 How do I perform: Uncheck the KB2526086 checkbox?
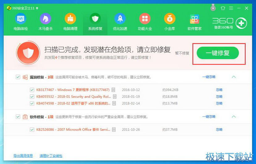(x=32, y=130)
